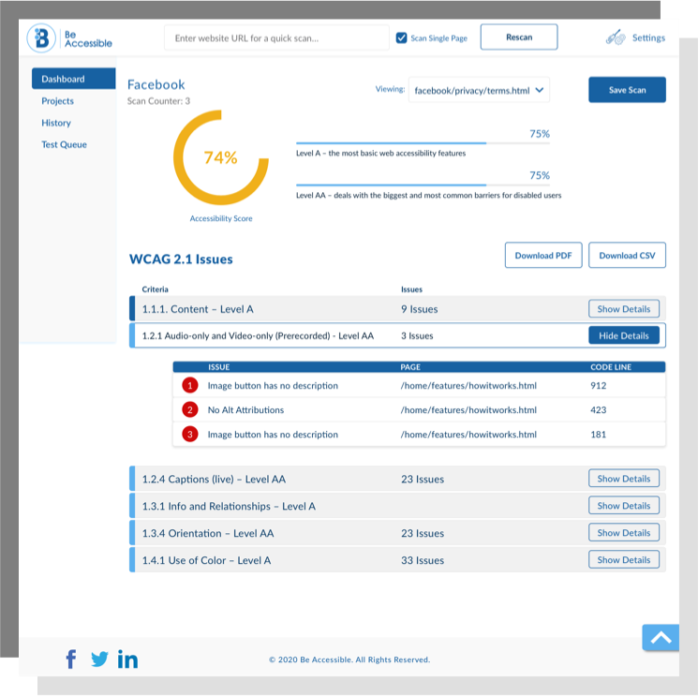Go to Dashboard in sidebar
The height and width of the screenshot is (696, 698).
(73, 79)
